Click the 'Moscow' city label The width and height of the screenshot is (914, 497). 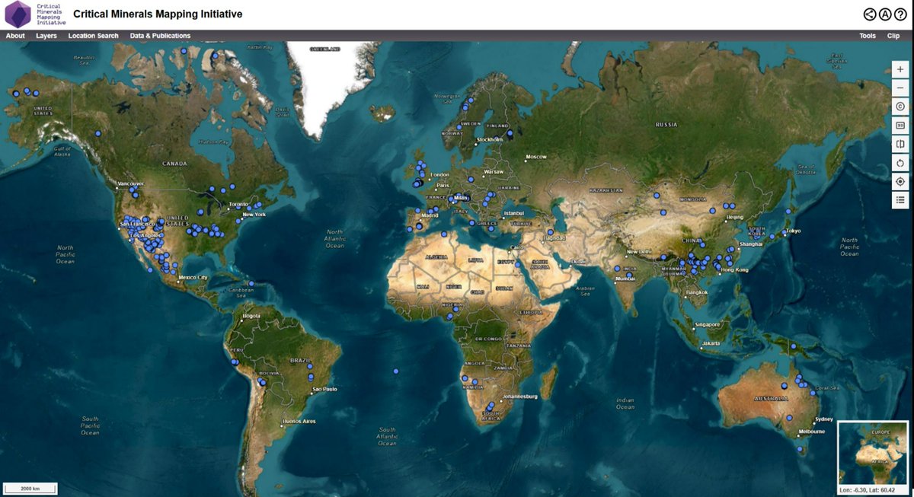pos(537,157)
